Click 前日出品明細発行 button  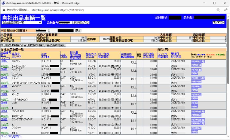click(11, 45)
